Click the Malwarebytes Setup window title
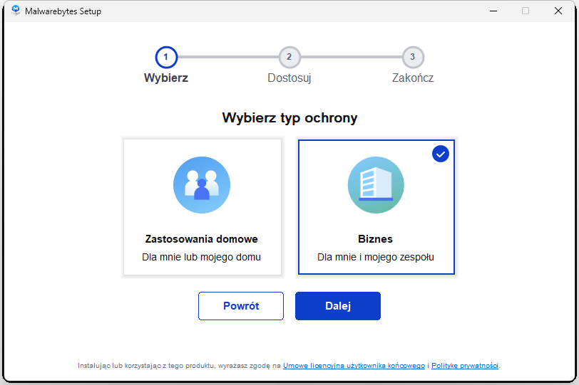 (x=63, y=11)
